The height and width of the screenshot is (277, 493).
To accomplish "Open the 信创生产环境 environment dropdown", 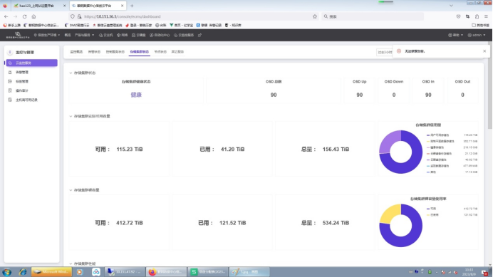I will pyautogui.click(x=47, y=35).
